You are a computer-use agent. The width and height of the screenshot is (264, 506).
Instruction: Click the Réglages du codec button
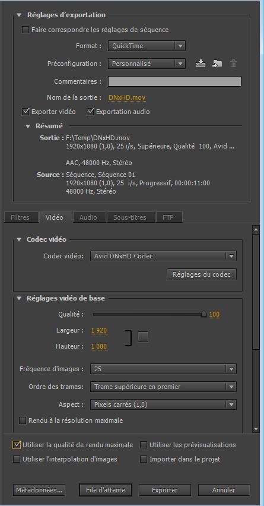(202, 274)
